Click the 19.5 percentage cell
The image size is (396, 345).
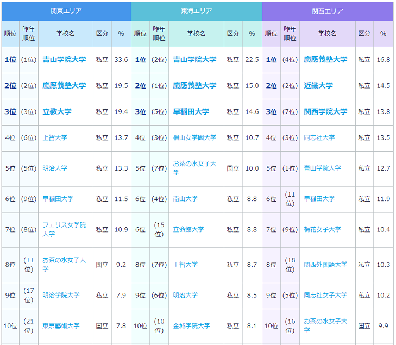pos(121,86)
